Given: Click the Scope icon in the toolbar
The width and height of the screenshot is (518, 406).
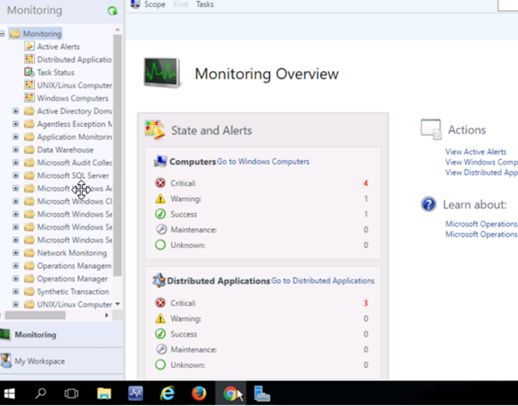Looking at the screenshot, I should pyautogui.click(x=135, y=4).
